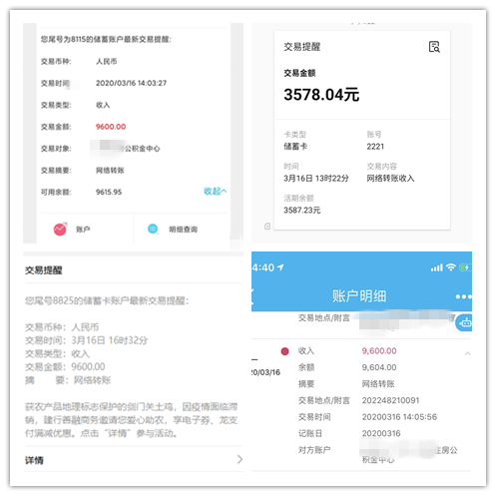Select the red amount 9600.00

(111, 127)
